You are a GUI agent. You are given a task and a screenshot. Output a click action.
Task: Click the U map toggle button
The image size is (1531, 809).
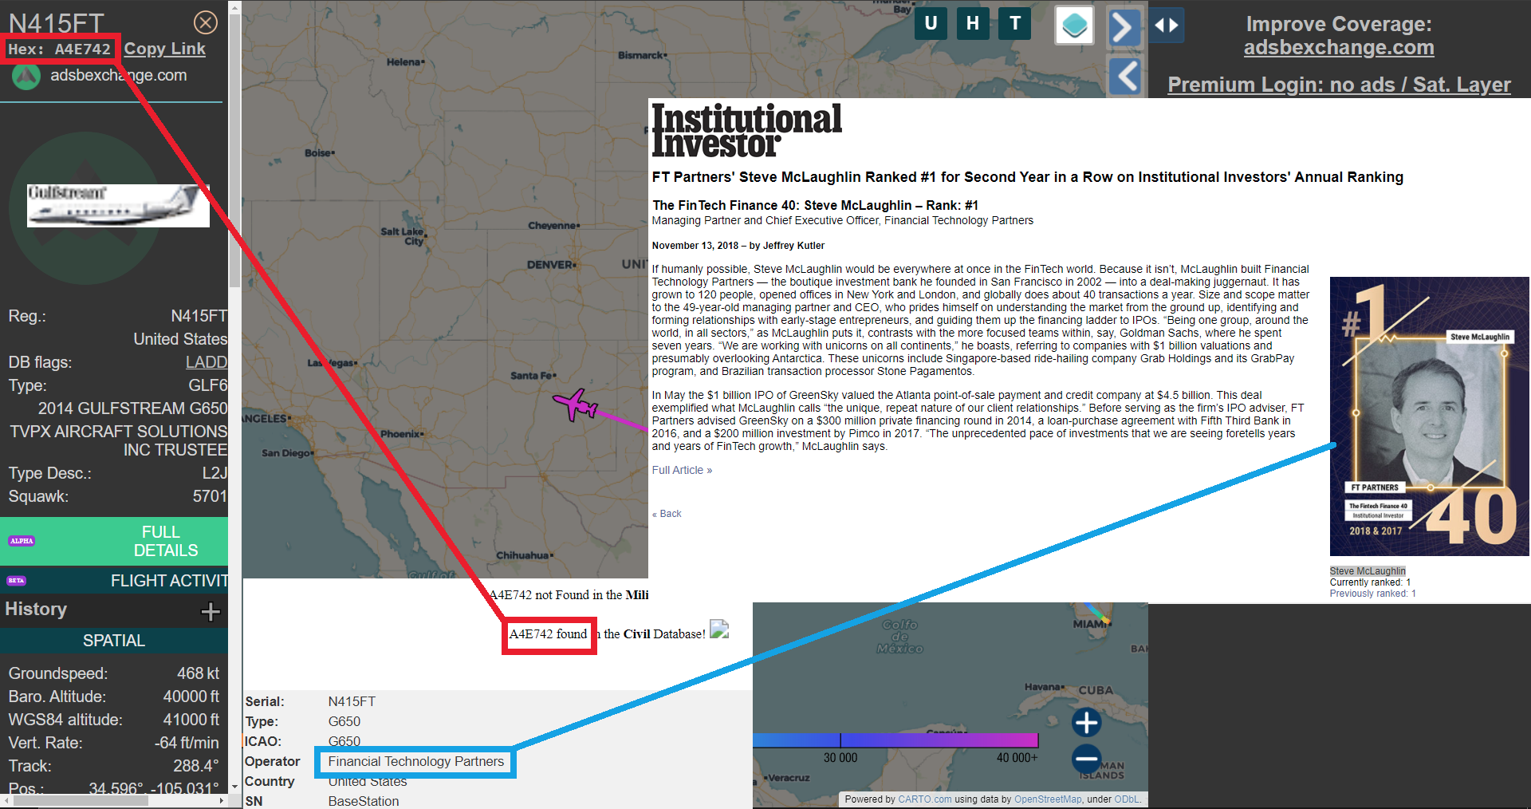pyautogui.click(x=931, y=23)
